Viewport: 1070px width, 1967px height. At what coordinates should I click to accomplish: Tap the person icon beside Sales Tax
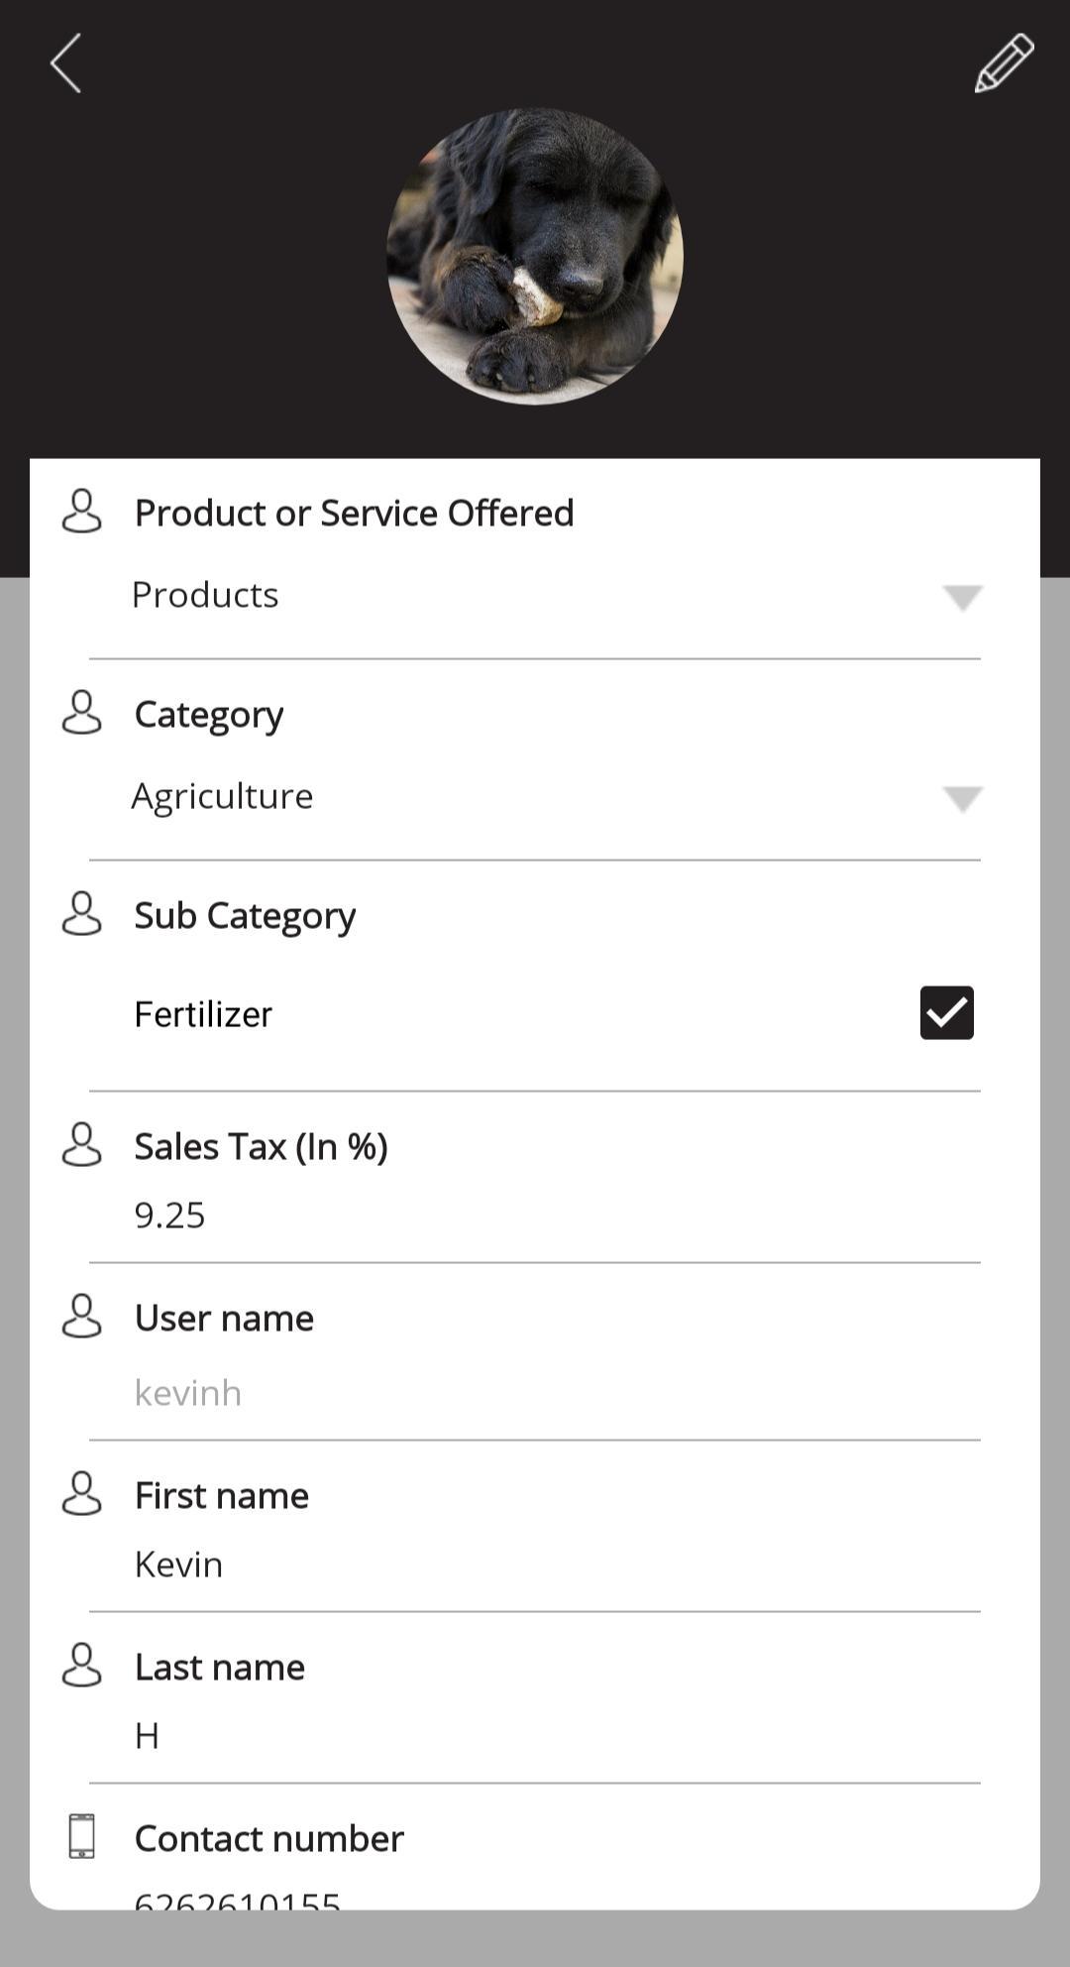click(x=81, y=1145)
